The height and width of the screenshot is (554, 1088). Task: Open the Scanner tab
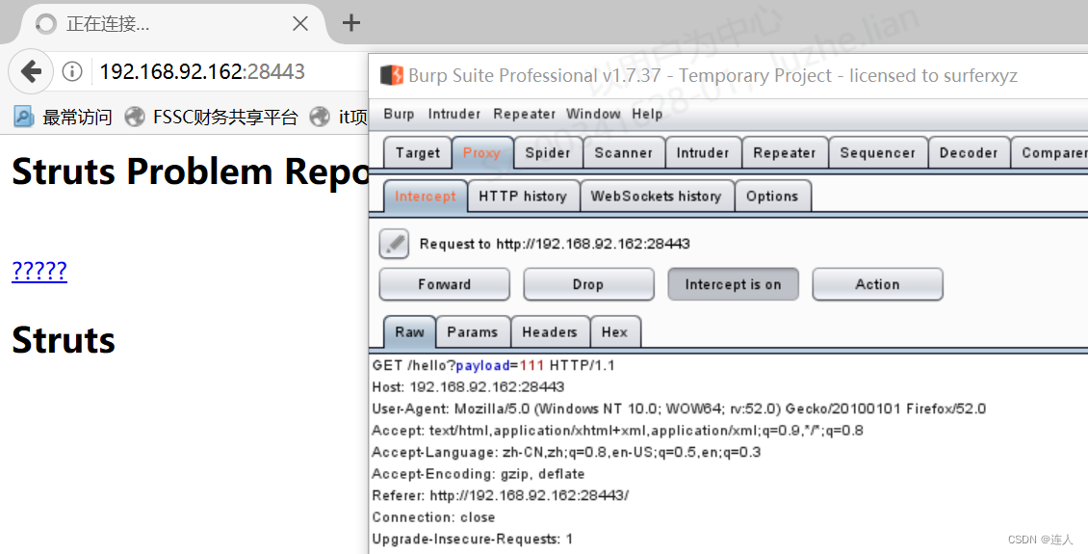tap(623, 153)
